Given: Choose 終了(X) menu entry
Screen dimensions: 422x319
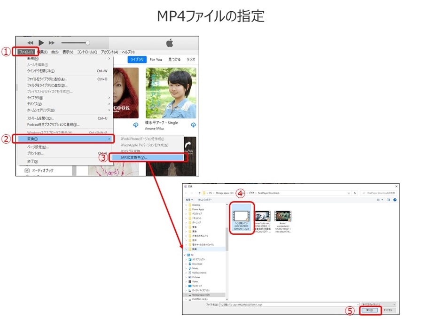Looking at the screenshot, I should pyautogui.click(x=65, y=162).
